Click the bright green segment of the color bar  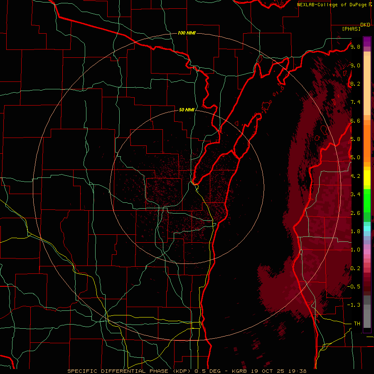367,201
